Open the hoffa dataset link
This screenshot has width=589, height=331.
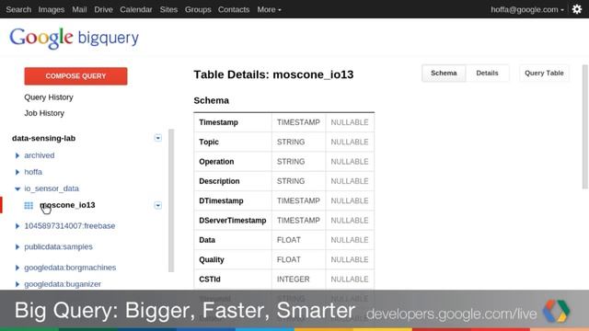click(x=33, y=172)
